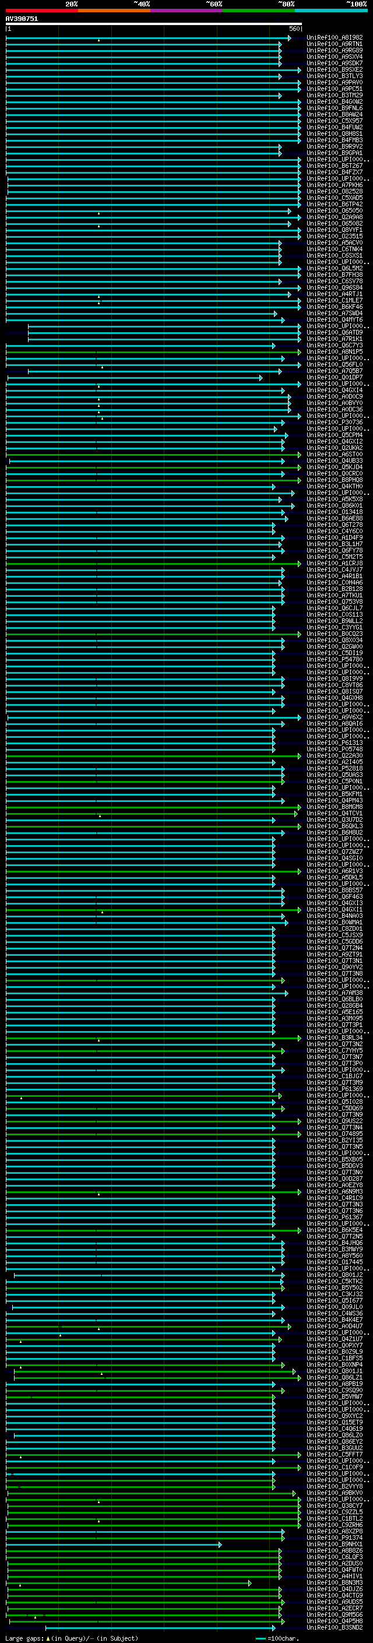
Task: Open hit UniRef100_B9SXE2
Action: 335,69
